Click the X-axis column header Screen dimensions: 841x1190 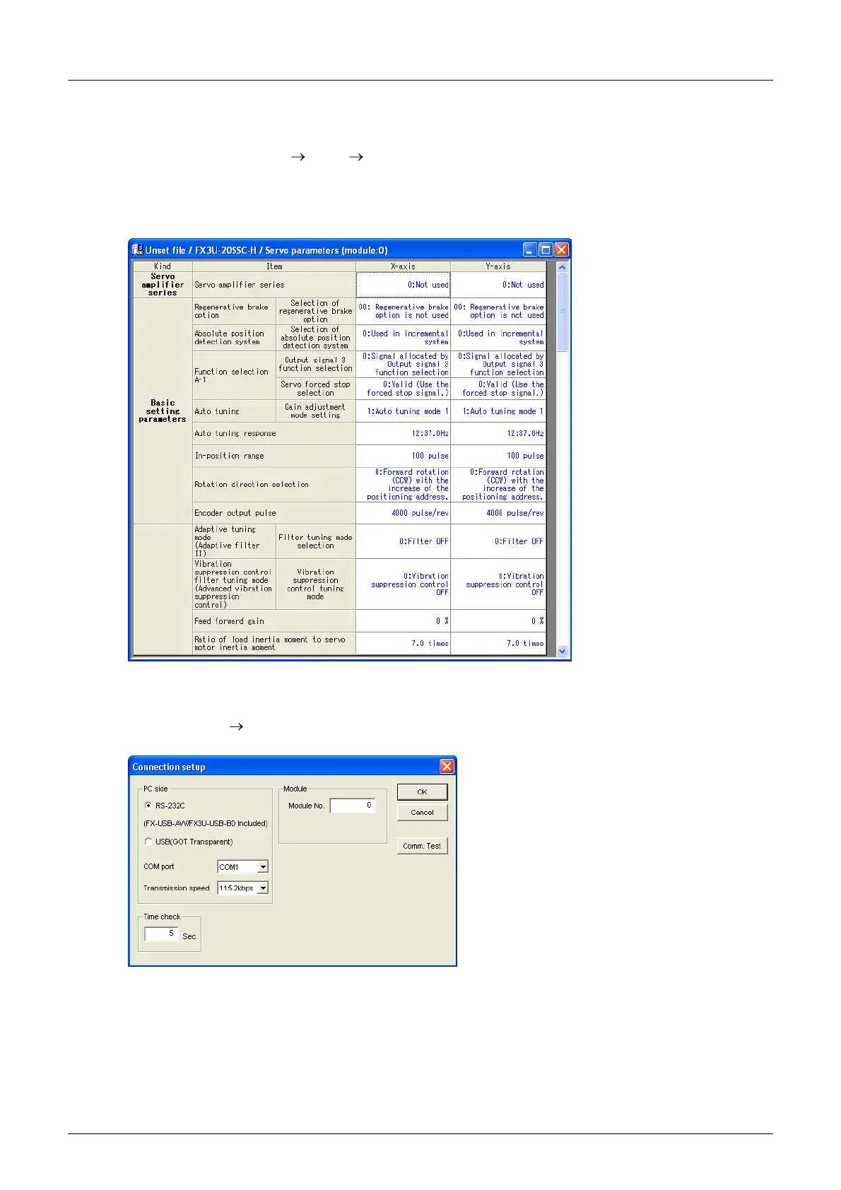point(403,266)
